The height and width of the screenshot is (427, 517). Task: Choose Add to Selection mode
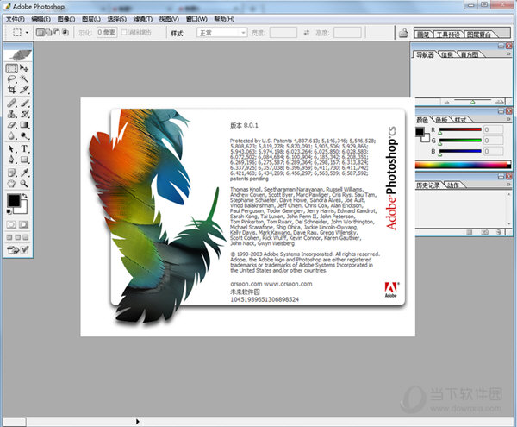pos(48,32)
